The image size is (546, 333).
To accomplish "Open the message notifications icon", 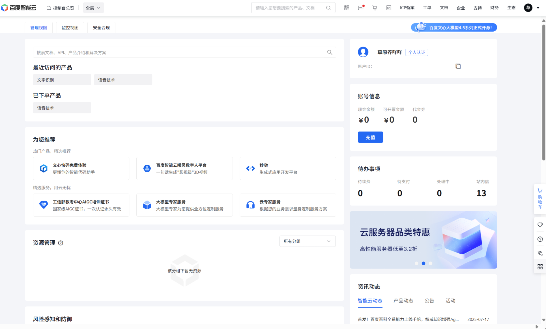I will 361,8.
